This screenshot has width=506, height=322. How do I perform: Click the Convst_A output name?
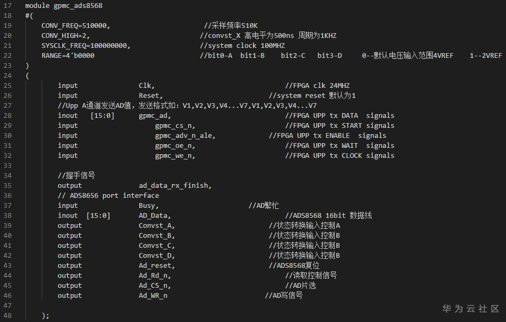pos(157,226)
